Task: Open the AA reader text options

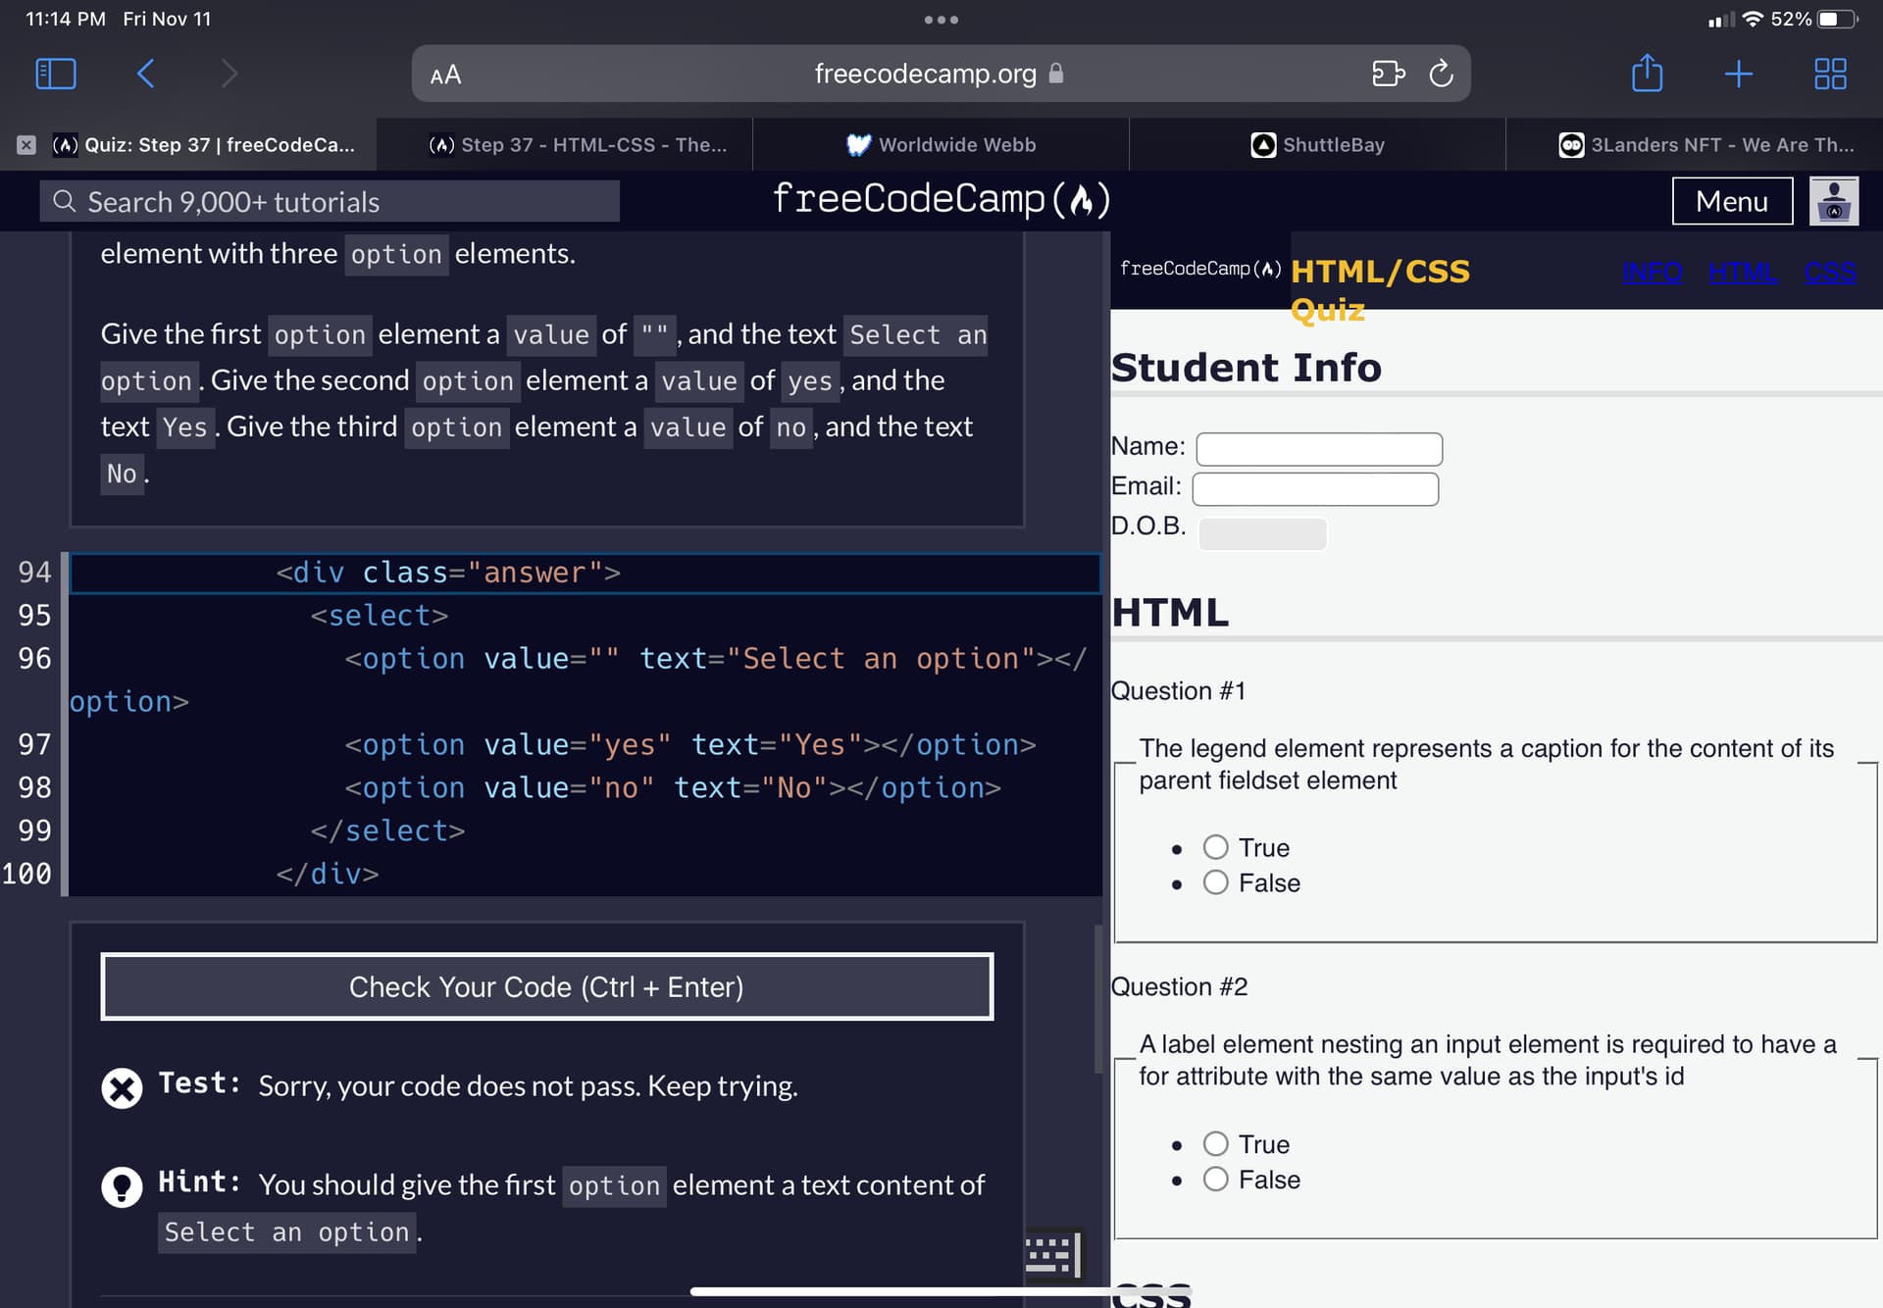Action: click(445, 75)
